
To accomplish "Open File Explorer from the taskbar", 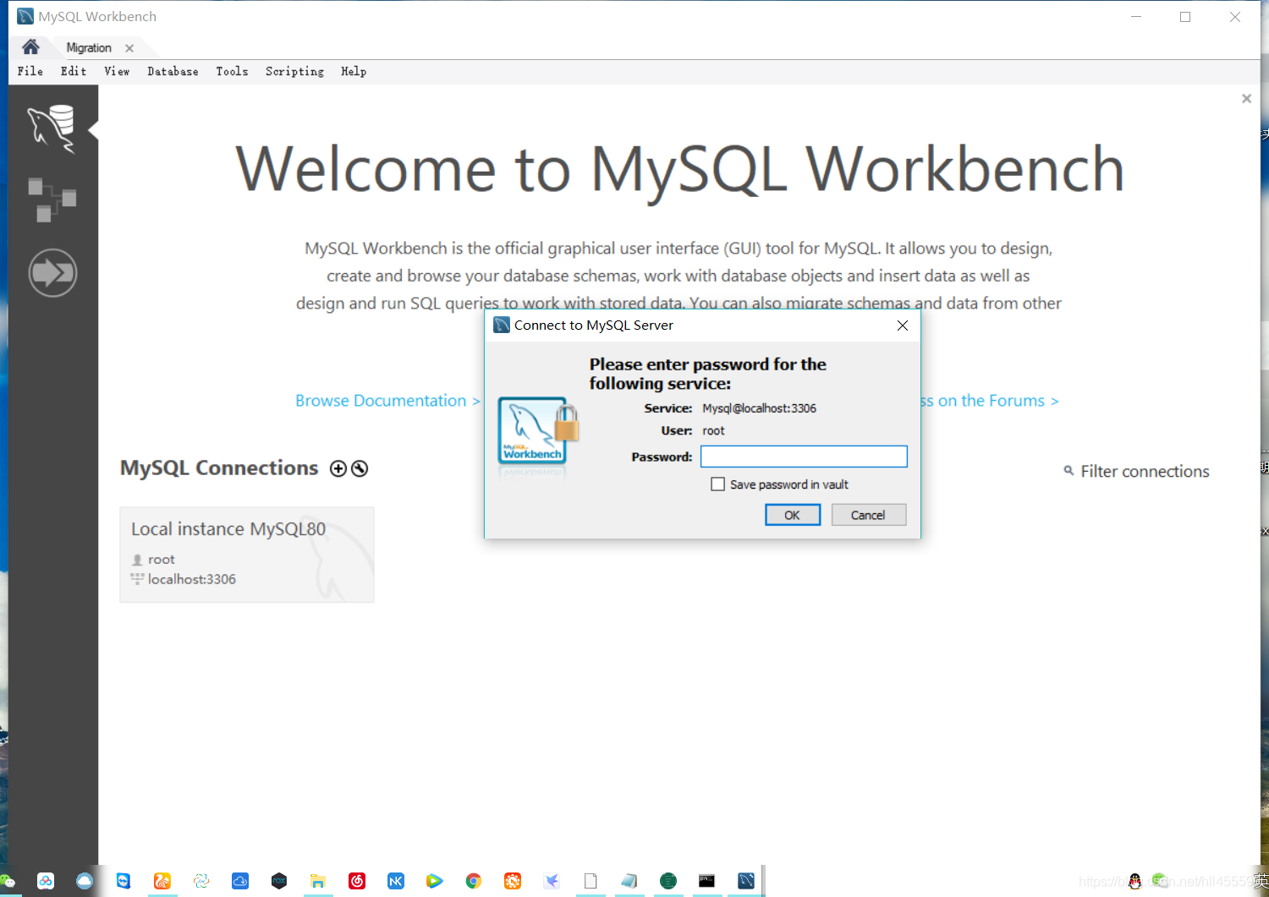I will 317,881.
